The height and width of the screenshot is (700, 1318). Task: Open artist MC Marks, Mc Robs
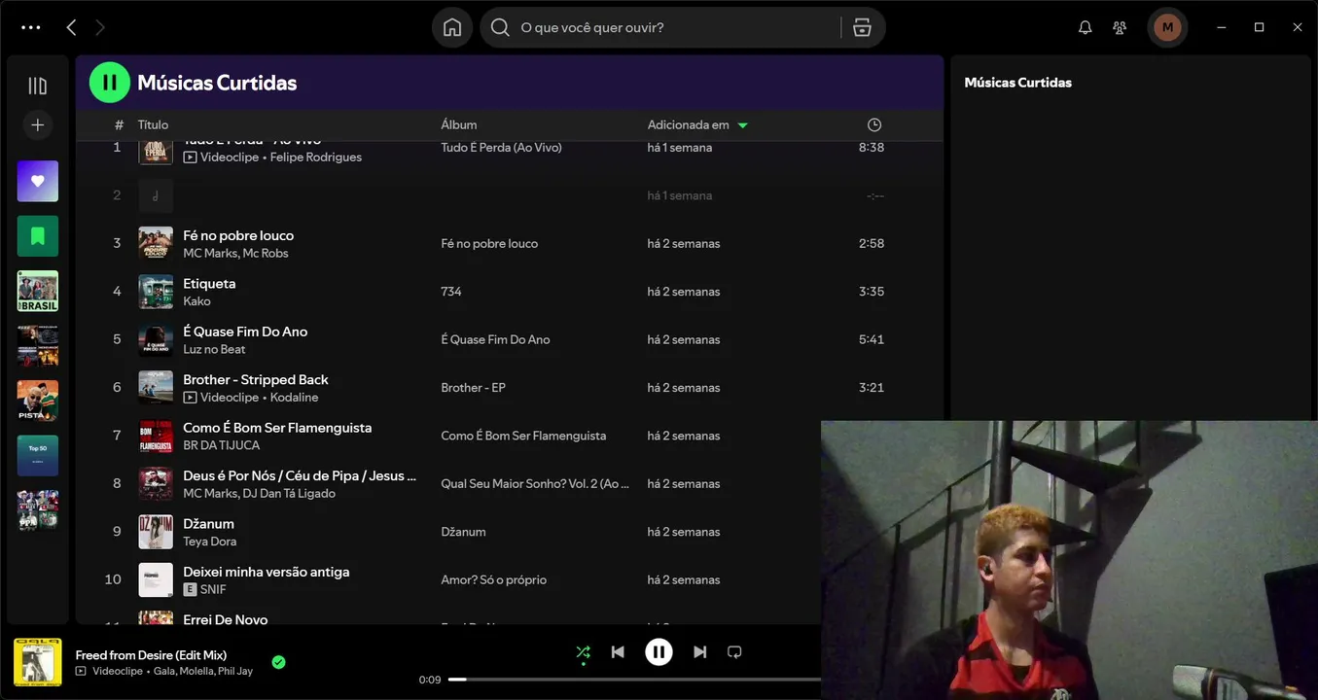coord(235,254)
